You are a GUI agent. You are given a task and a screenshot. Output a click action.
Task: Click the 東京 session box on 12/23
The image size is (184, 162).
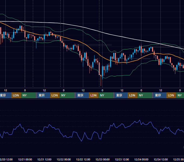click(121, 95)
